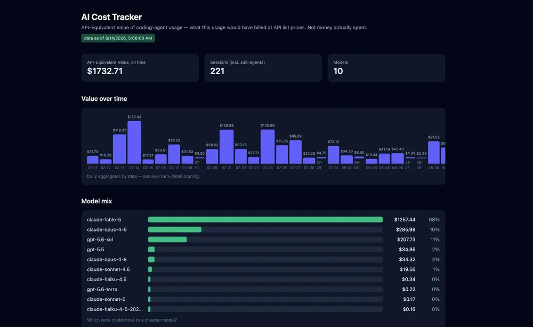Click the $42.43 value label
This screenshot has width=533, height=327.
click(398, 149)
